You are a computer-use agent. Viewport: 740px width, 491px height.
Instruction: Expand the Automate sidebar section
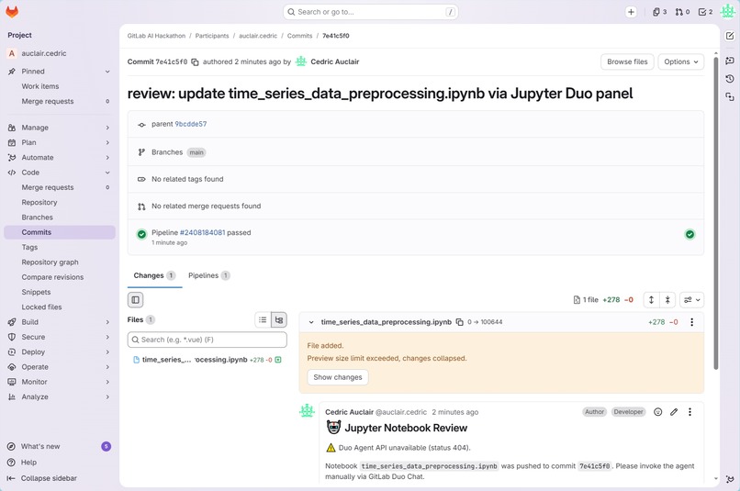(x=107, y=158)
